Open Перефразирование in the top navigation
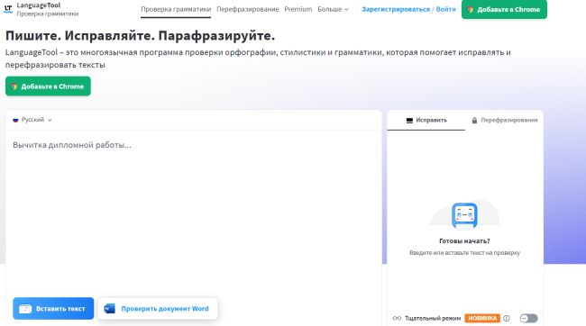This screenshot has height=326, width=586. pyautogui.click(x=247, y=9)
